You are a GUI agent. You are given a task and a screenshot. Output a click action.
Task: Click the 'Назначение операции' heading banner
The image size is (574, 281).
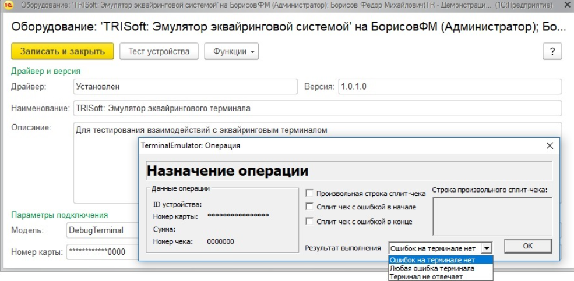pos(349,170)
